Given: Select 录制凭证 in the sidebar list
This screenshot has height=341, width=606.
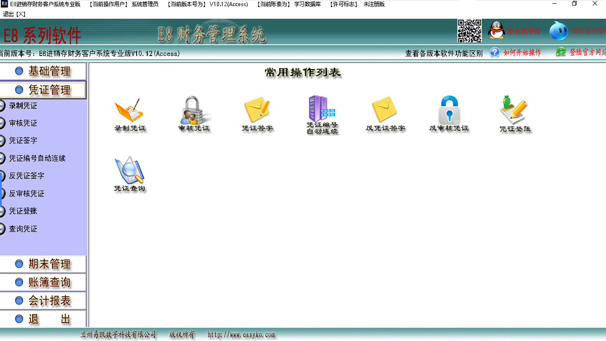Looking at the screenshot, I should pos(23,105).
